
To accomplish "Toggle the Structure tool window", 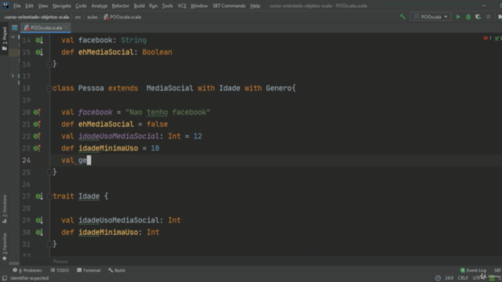I will (x=5, y=209).
